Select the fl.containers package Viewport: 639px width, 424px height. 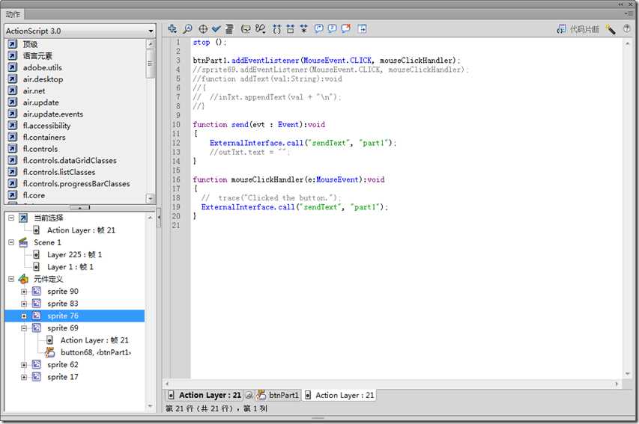click(44, 137)
